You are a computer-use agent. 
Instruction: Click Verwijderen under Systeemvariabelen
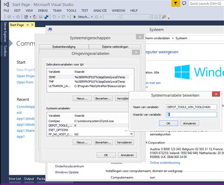click(x=124, y=143)
